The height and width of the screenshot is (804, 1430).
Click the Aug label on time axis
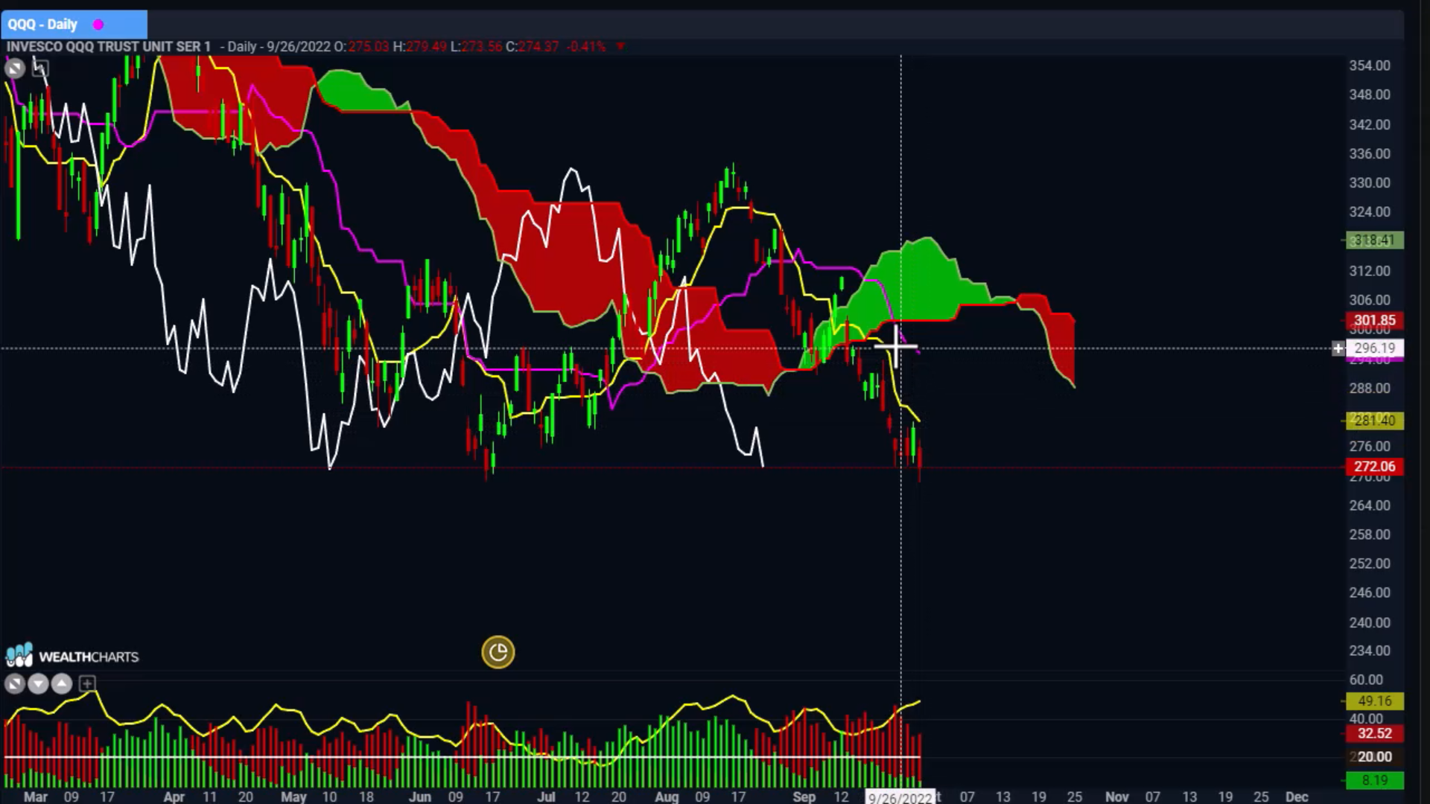[667, 797]
